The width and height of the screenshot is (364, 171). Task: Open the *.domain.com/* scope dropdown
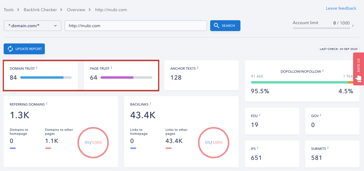click(33, 26)
